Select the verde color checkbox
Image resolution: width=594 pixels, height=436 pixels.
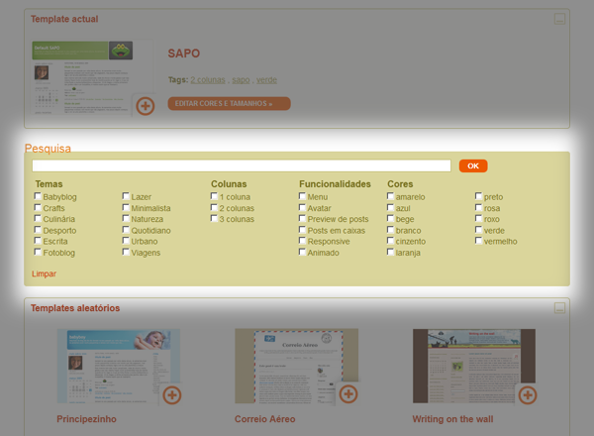[x=478, y=230]
